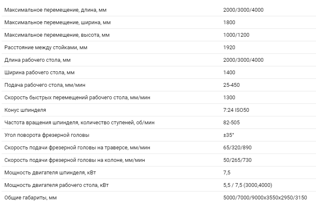Select the 1400 table width value
The width and height of the screenshot is (316, 204).
pos(229,72)
